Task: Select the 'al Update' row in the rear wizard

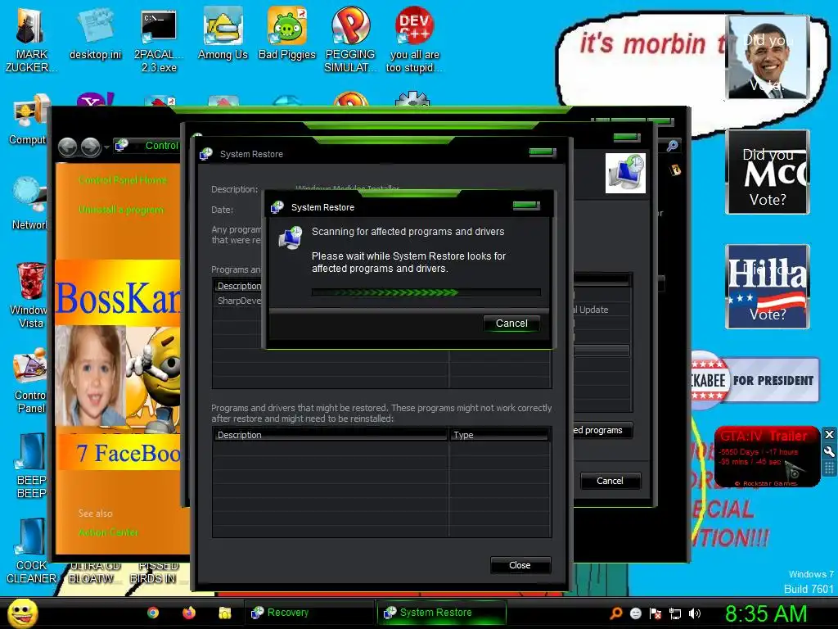Action: click(x=601, y=310)
